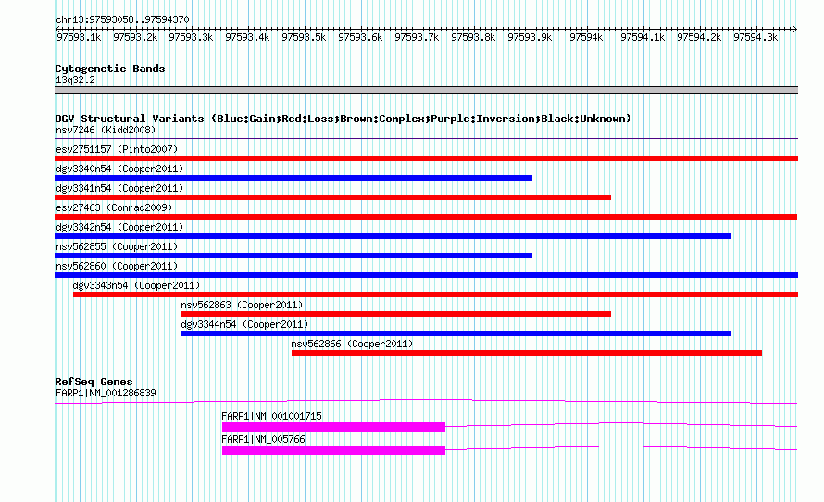Click the nsv562863 (Cooper2011) label
824x502 pixels.
242,305
